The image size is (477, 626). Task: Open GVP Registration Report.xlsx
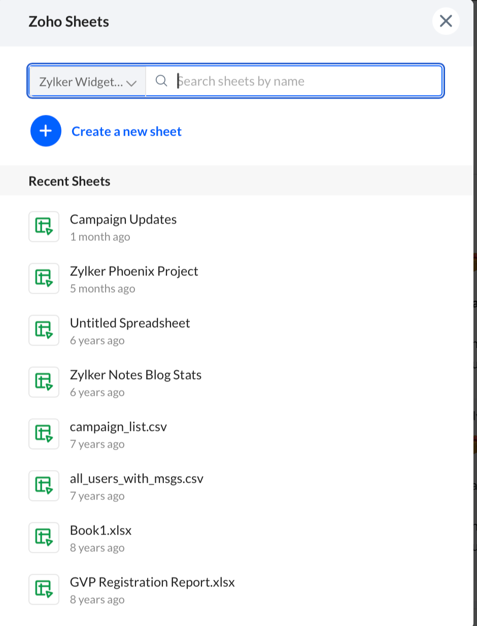click(152, 582)
